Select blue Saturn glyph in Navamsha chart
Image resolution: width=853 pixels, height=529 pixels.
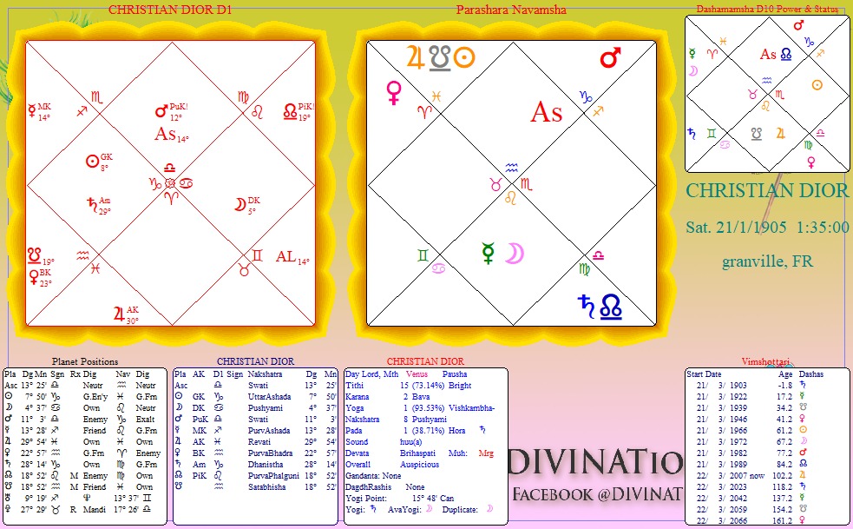click(x=587, y=306)
